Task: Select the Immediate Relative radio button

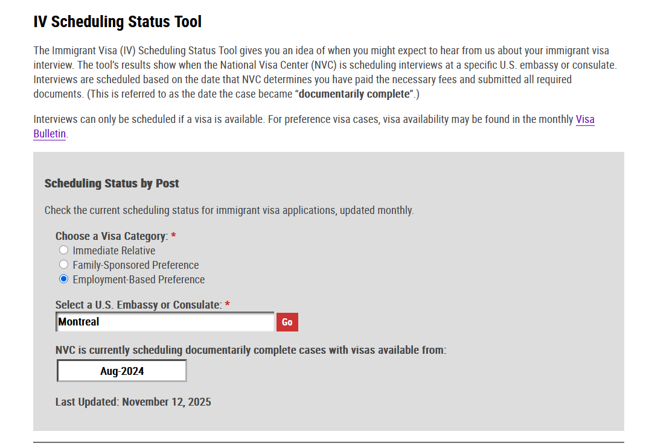Action: (63, 250)
